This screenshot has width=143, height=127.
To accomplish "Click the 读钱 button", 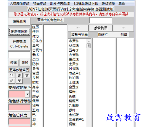I will [13, 63].
